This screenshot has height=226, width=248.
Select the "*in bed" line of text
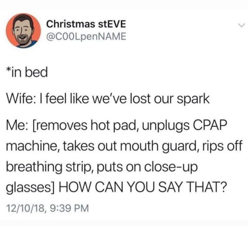point(27,72)
